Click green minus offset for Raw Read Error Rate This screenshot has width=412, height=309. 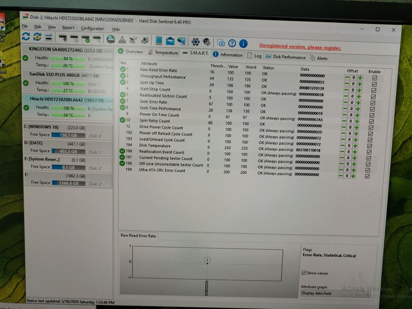click(x=347, y=77)
